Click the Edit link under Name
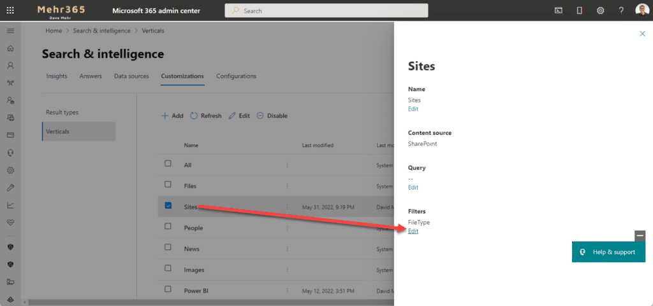This screenshot has height=306, width=653. click(x=413, y=109)
